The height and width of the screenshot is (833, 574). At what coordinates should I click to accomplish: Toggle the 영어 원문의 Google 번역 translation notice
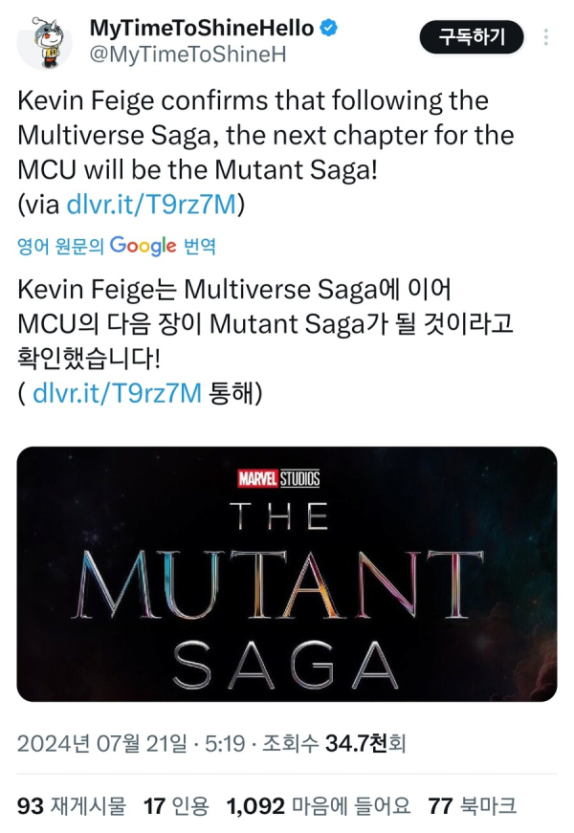(x=117, y=246)
